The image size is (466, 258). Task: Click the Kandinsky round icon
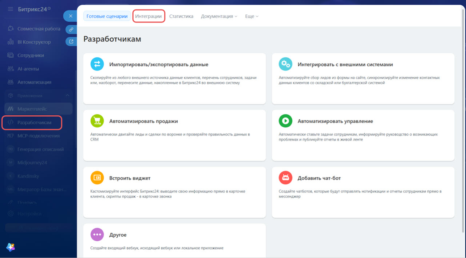[x=11, y=176]
